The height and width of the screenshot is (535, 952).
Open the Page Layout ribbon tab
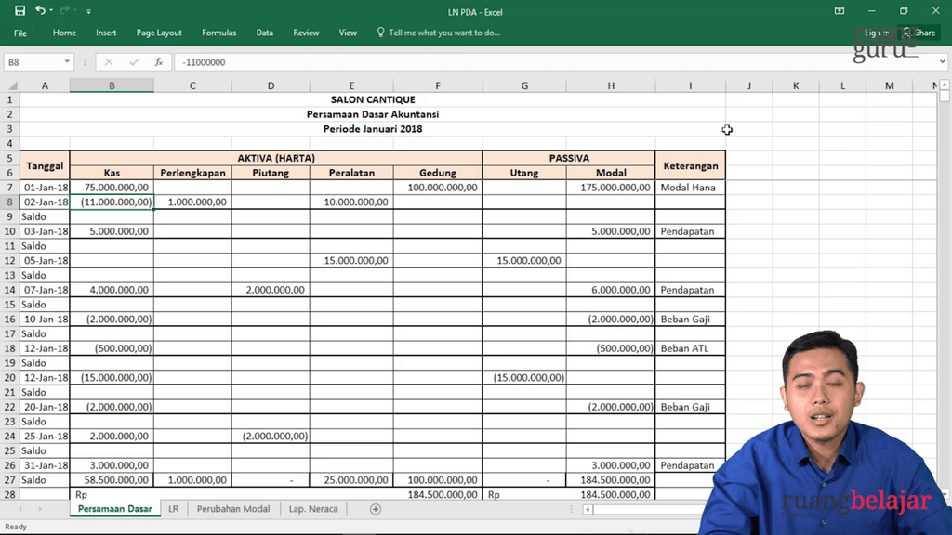159,33
